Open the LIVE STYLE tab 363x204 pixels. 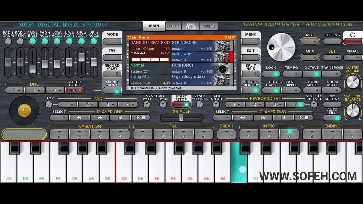pos(191,26)
